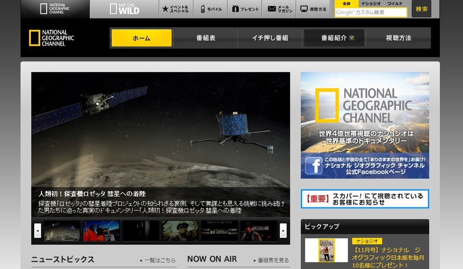The height and width of the screenshot is (269, 463).
Task: Open the main Rosetta spacecraft hero image
Action: click(x=161, y=130)
